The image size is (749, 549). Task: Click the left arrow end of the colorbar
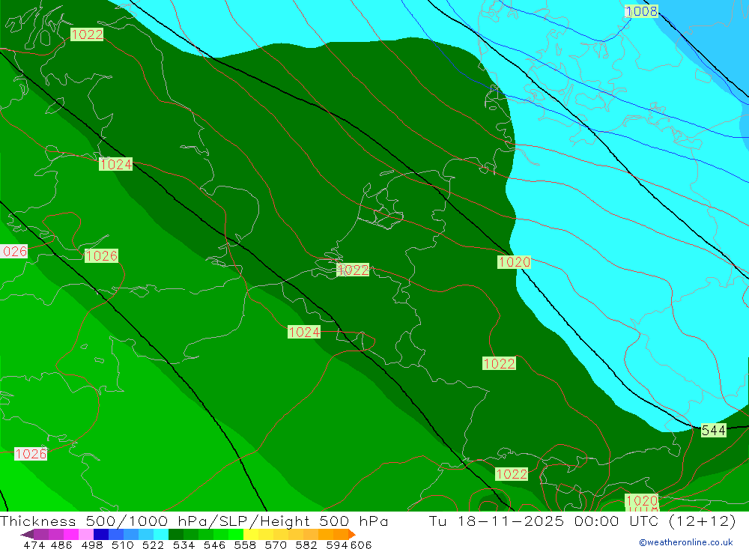coord(27,534)
